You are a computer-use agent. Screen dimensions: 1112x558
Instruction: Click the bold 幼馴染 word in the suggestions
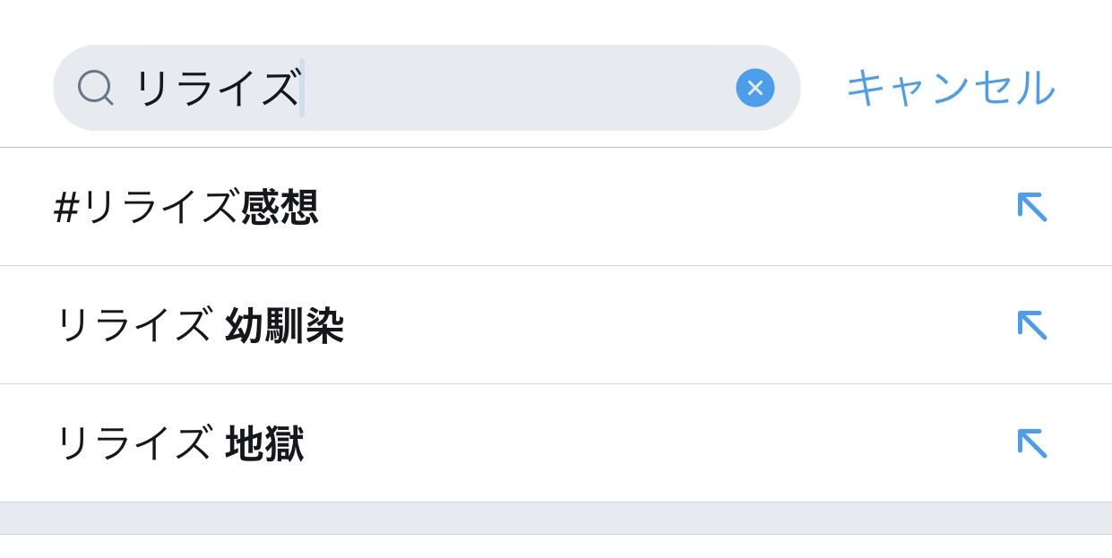284,325
